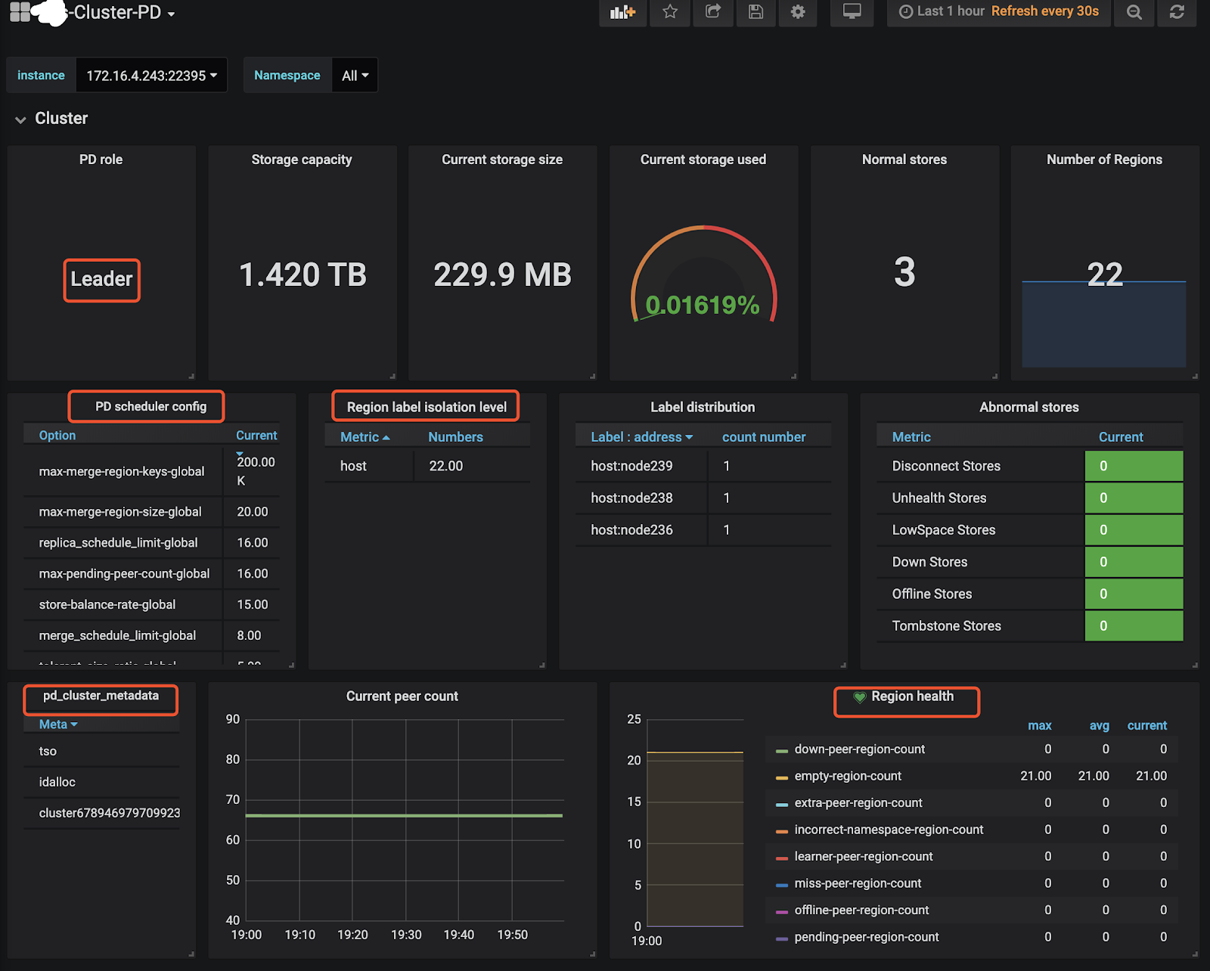Open Grafana home grid logo

pyautogui.click(x=20, y=12)
